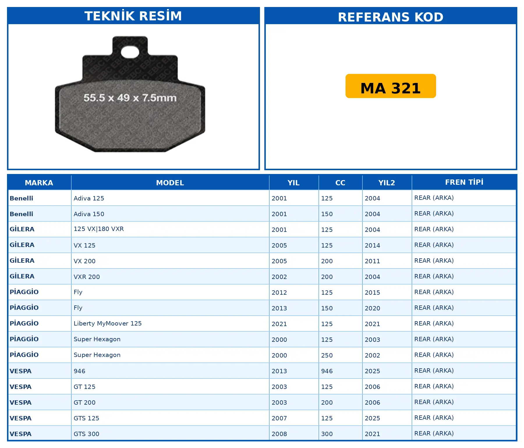Click the FREN TİPİ column header
Screen dimensions: 524x448
coord(464,182)
